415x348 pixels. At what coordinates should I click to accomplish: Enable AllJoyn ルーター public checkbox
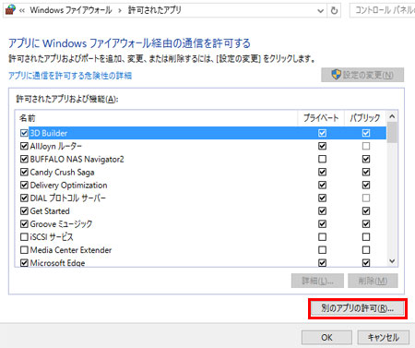366,146
